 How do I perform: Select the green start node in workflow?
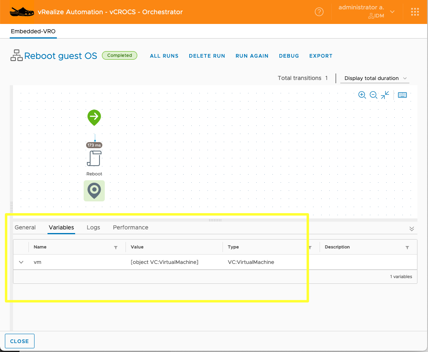tap(94, 117)
